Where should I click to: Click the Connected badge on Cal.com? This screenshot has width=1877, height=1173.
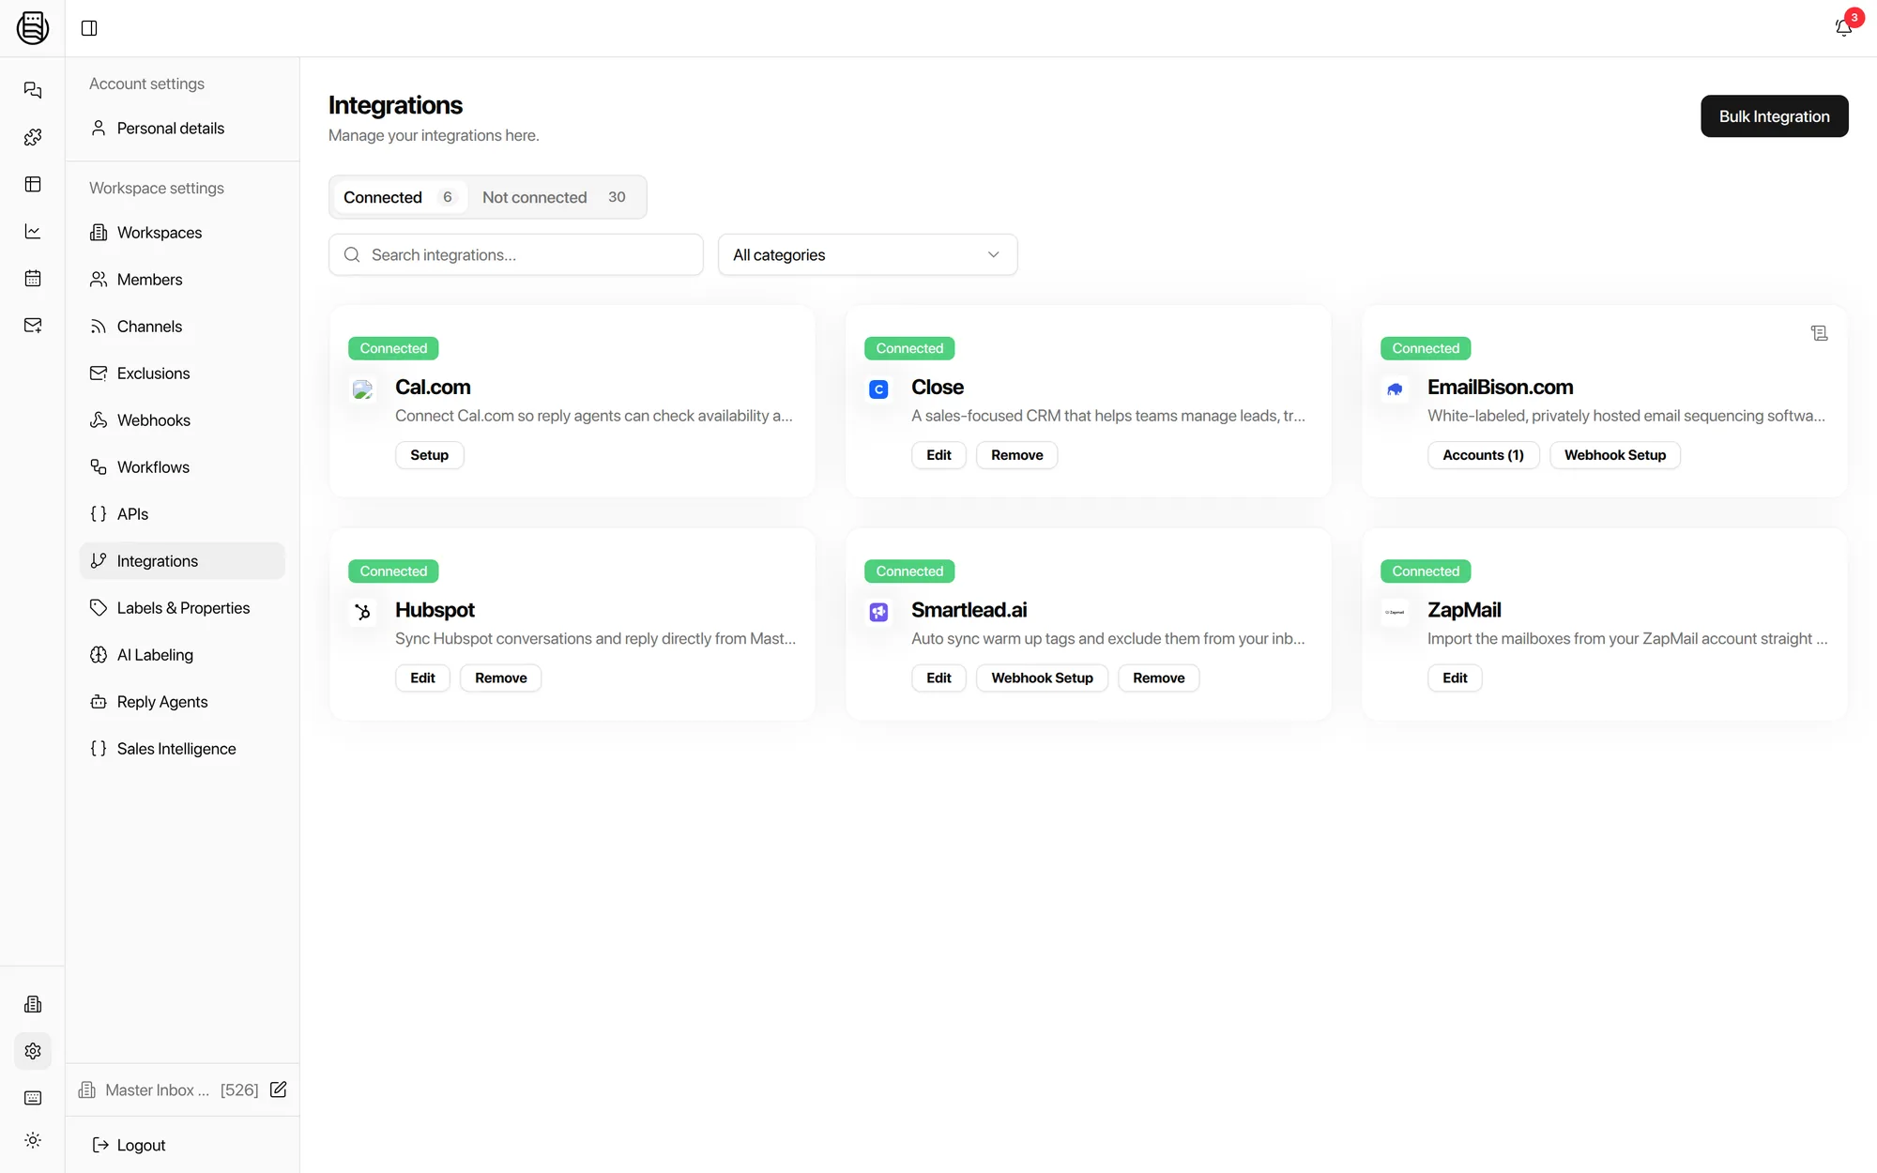click(393, 348)
